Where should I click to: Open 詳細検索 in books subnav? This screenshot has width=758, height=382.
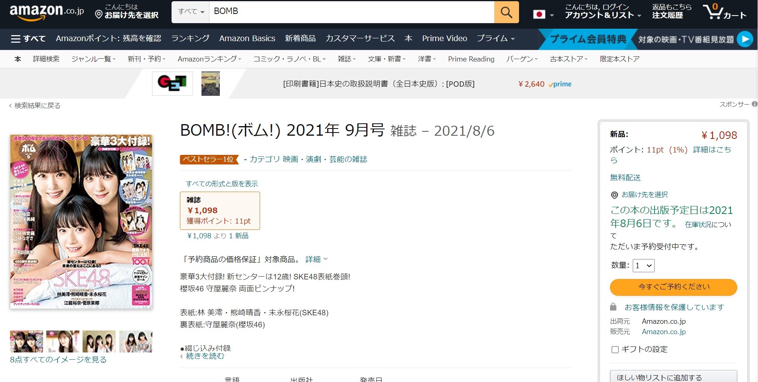pos(46,59)
